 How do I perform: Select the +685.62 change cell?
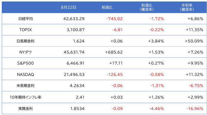coord(114,52)
